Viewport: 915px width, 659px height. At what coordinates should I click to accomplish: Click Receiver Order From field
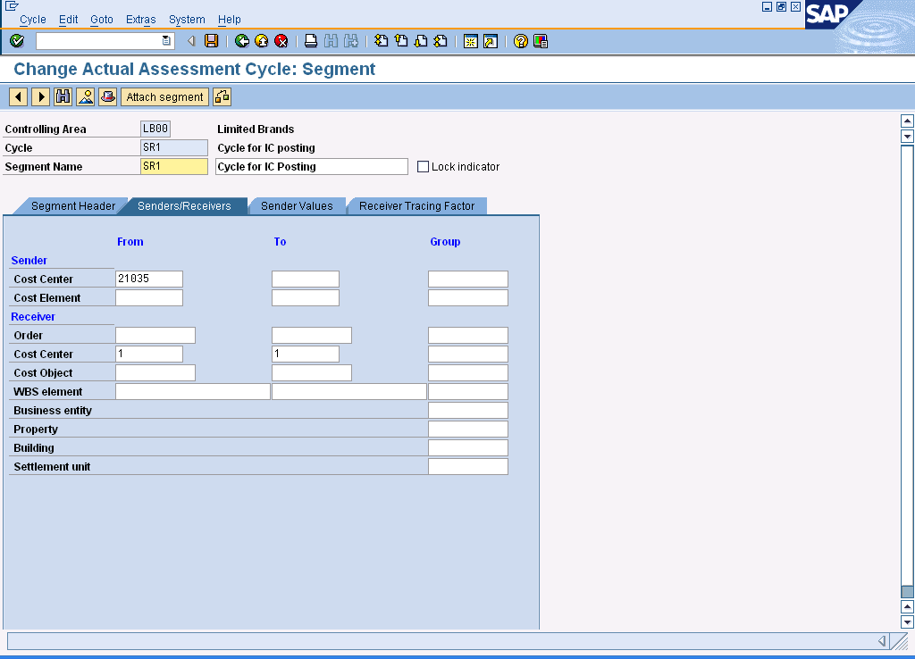[155, 335]
